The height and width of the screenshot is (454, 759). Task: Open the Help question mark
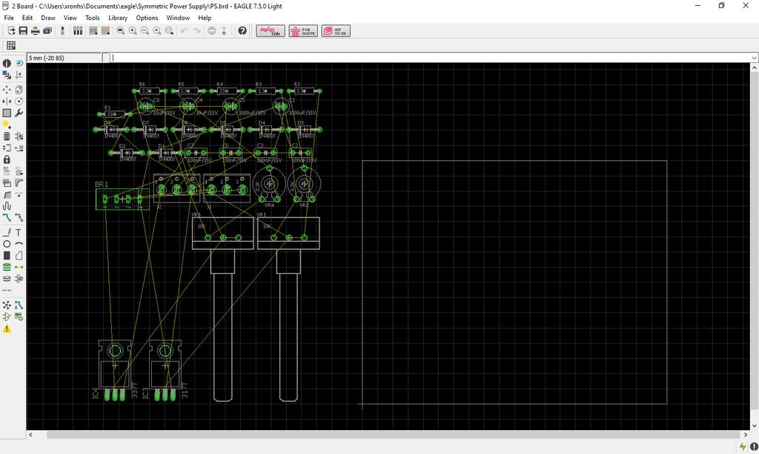coord(242,31)
